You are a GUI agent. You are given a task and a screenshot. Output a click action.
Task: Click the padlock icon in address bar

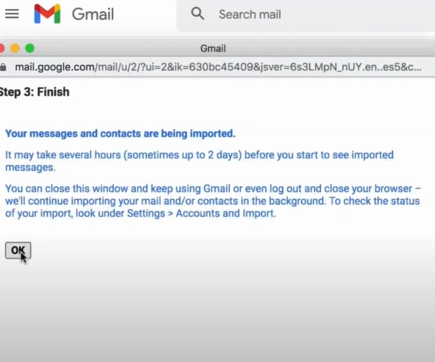coord(3,67)
